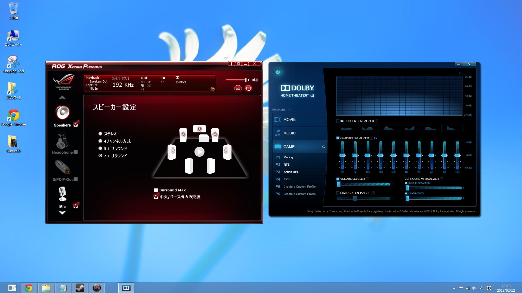Click the center speaker in the room diagram
The image size is (522, 293).
pyautogui.click(x=199, y=129)
